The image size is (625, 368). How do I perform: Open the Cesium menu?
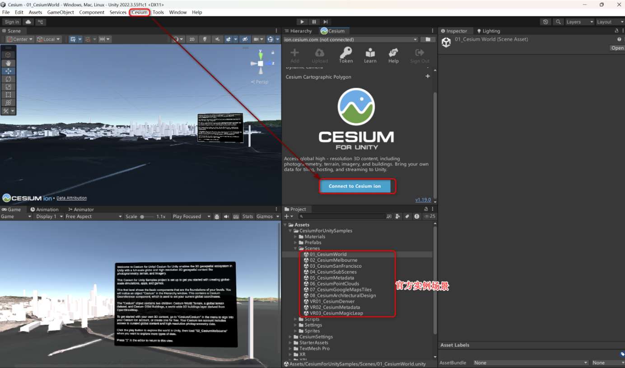[140, 12]
